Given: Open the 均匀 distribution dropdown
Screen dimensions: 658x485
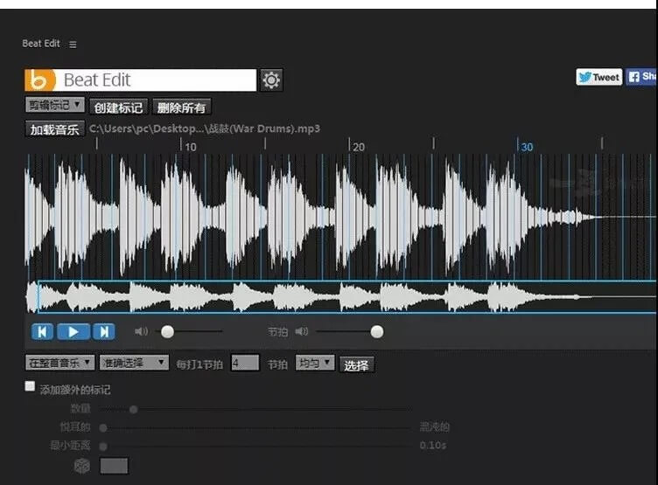Looking at the screenshot, I should click(315, 363).
